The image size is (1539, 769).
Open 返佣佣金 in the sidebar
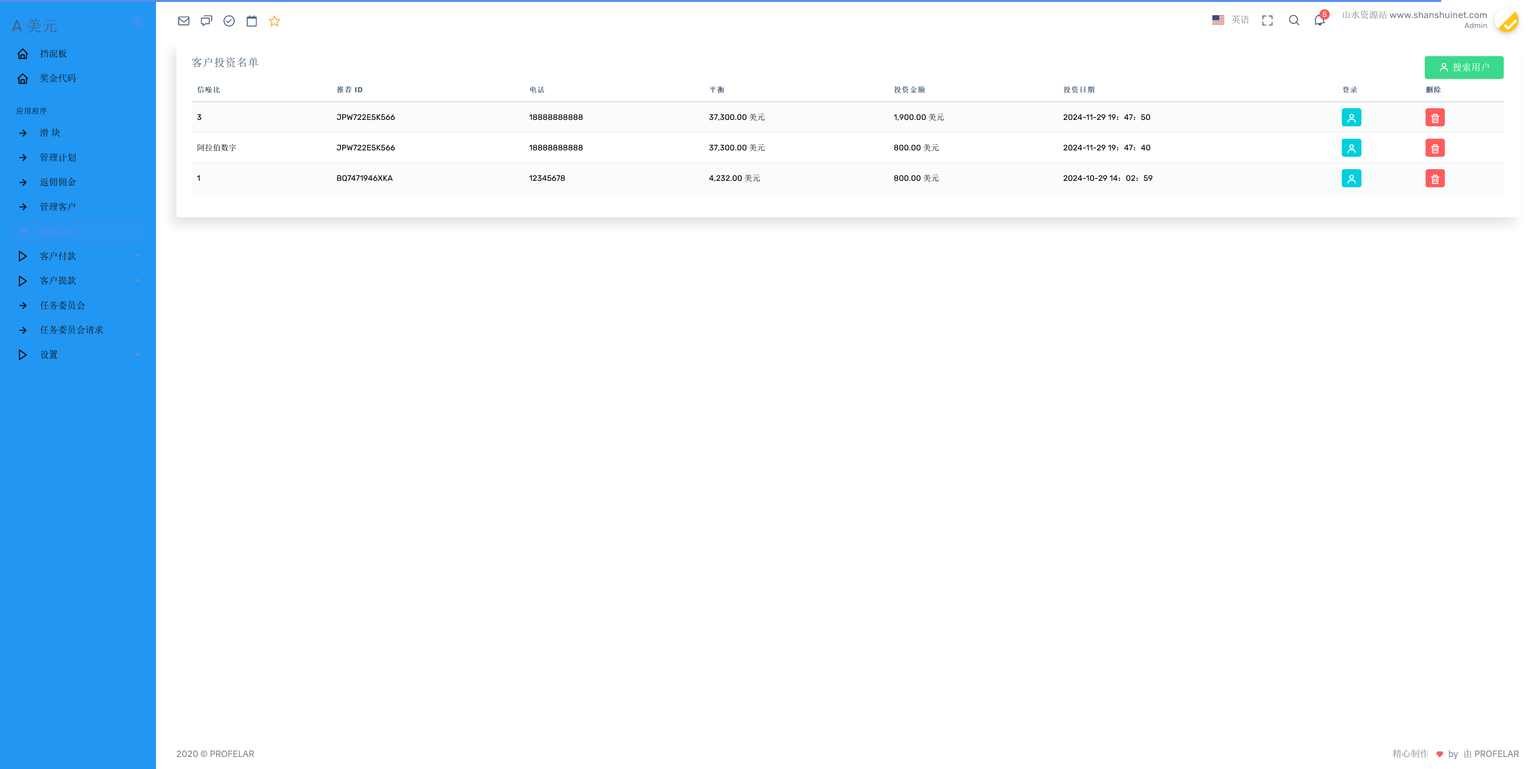point(57,182)
